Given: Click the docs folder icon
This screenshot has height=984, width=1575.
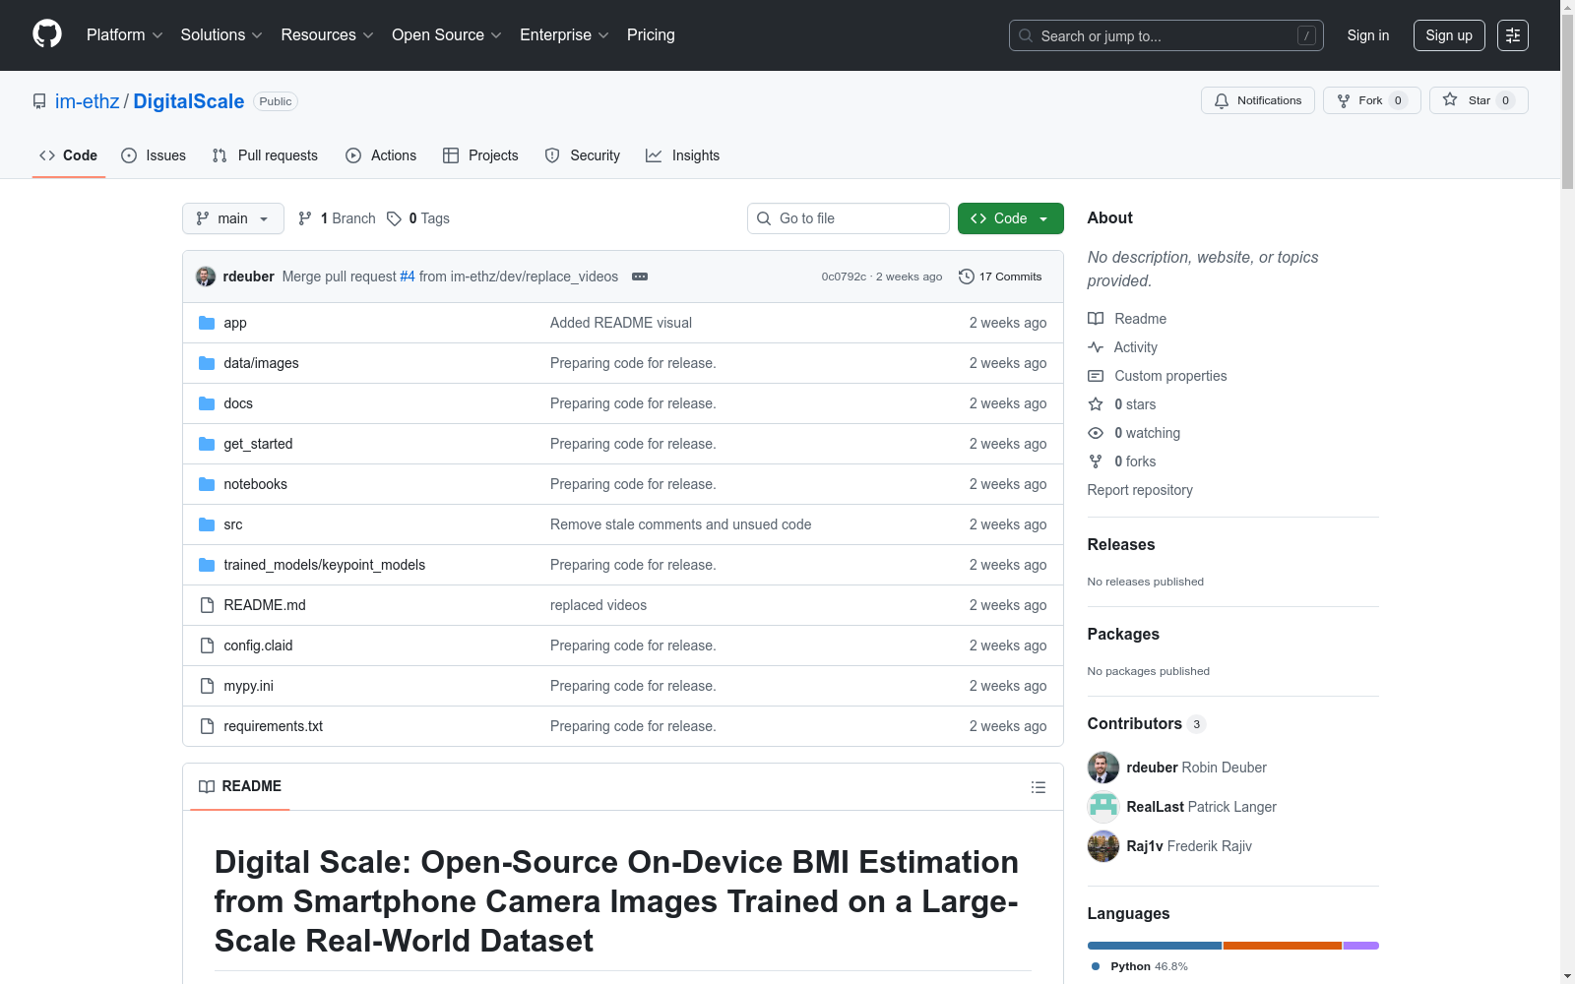Looking at the screenshot, I should tap(207, 403).
